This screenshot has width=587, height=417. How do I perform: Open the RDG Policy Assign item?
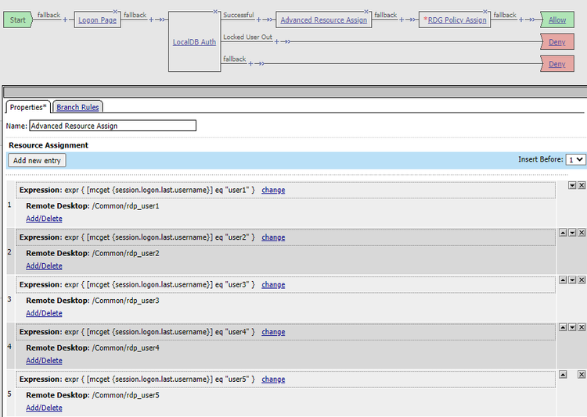pos(457,20)
